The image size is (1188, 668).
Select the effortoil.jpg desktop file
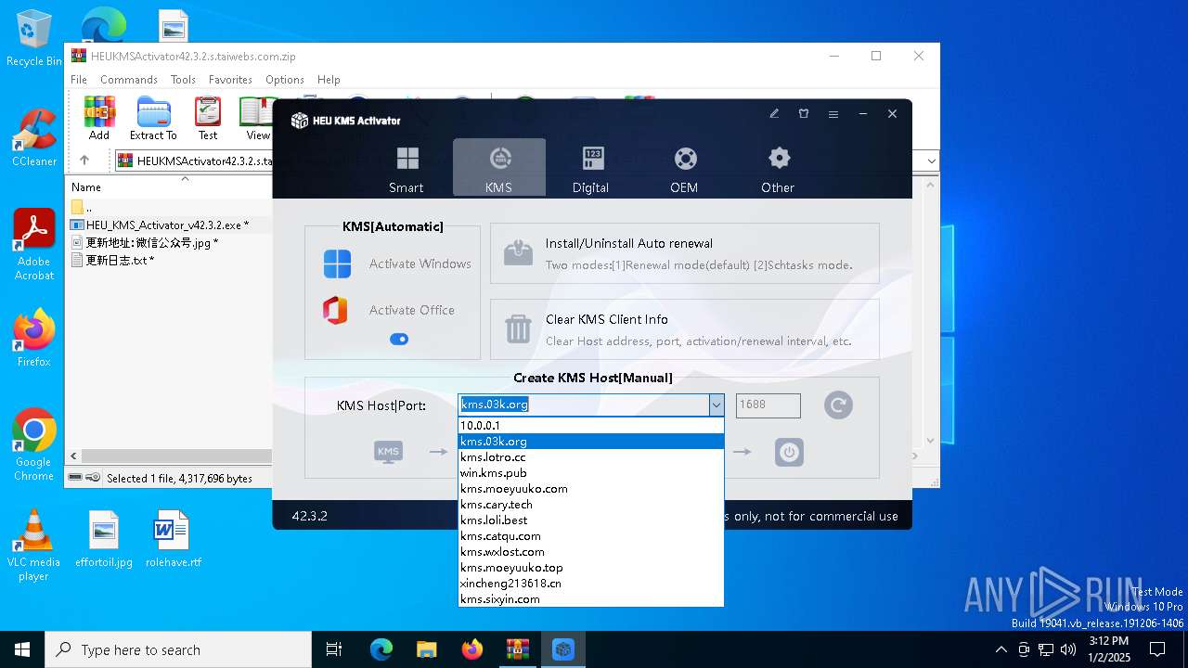pyautogui.click(x=104, y=539)
